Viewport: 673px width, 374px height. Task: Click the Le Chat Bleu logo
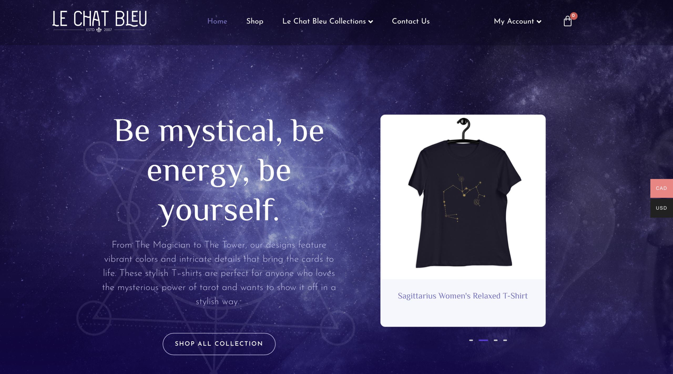point(99,21)
